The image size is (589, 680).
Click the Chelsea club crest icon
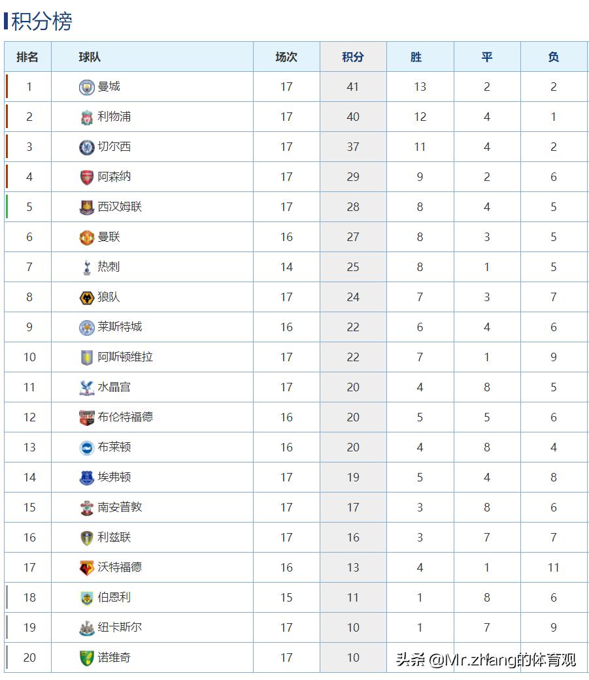coord(86,148)
